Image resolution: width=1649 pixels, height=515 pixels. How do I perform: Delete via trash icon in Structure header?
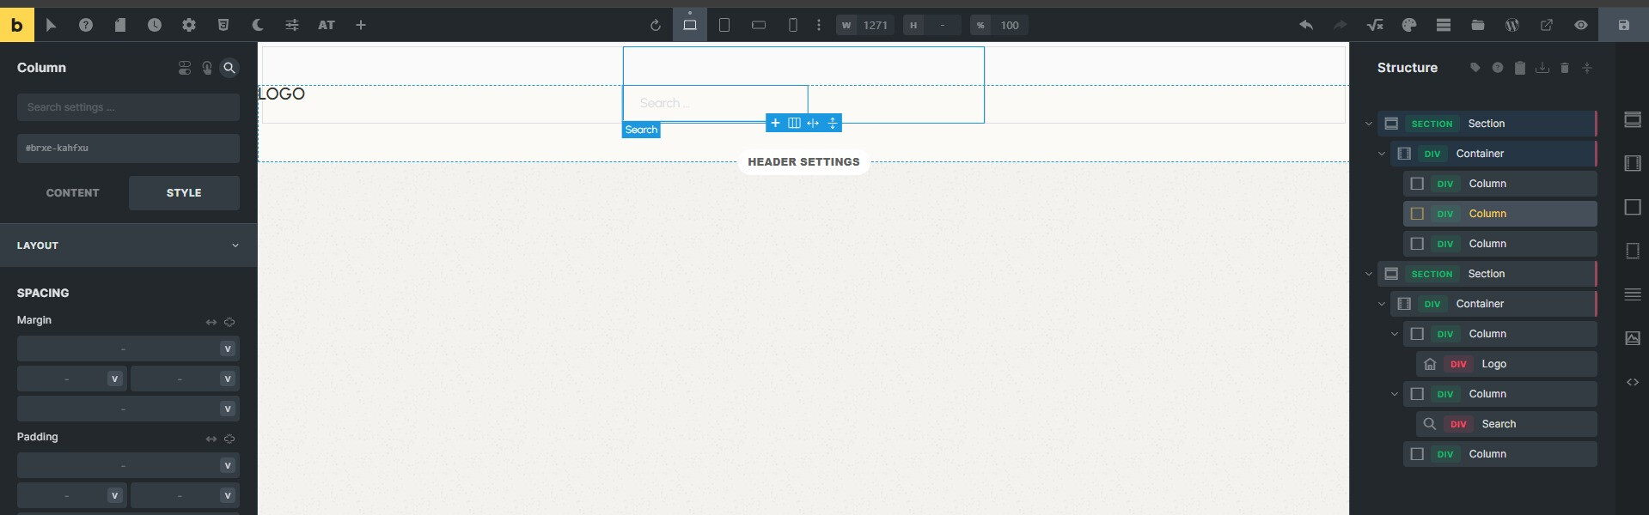pyautogui.click(x=1565, y=68)
